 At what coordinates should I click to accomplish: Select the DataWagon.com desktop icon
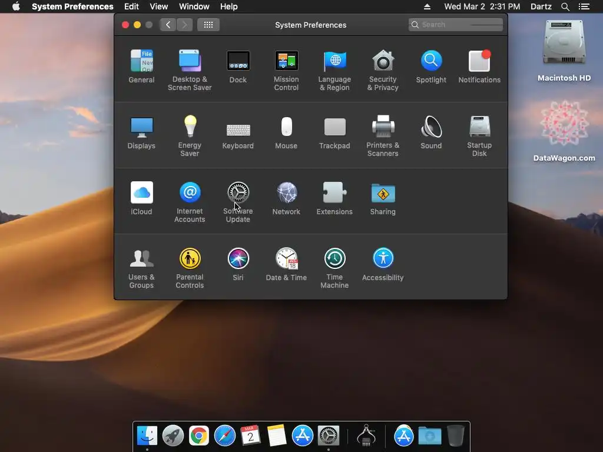tap(564, 131)
